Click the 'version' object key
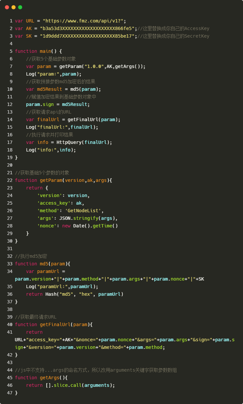This screenshot has width=243, height=404. (50, 195)
